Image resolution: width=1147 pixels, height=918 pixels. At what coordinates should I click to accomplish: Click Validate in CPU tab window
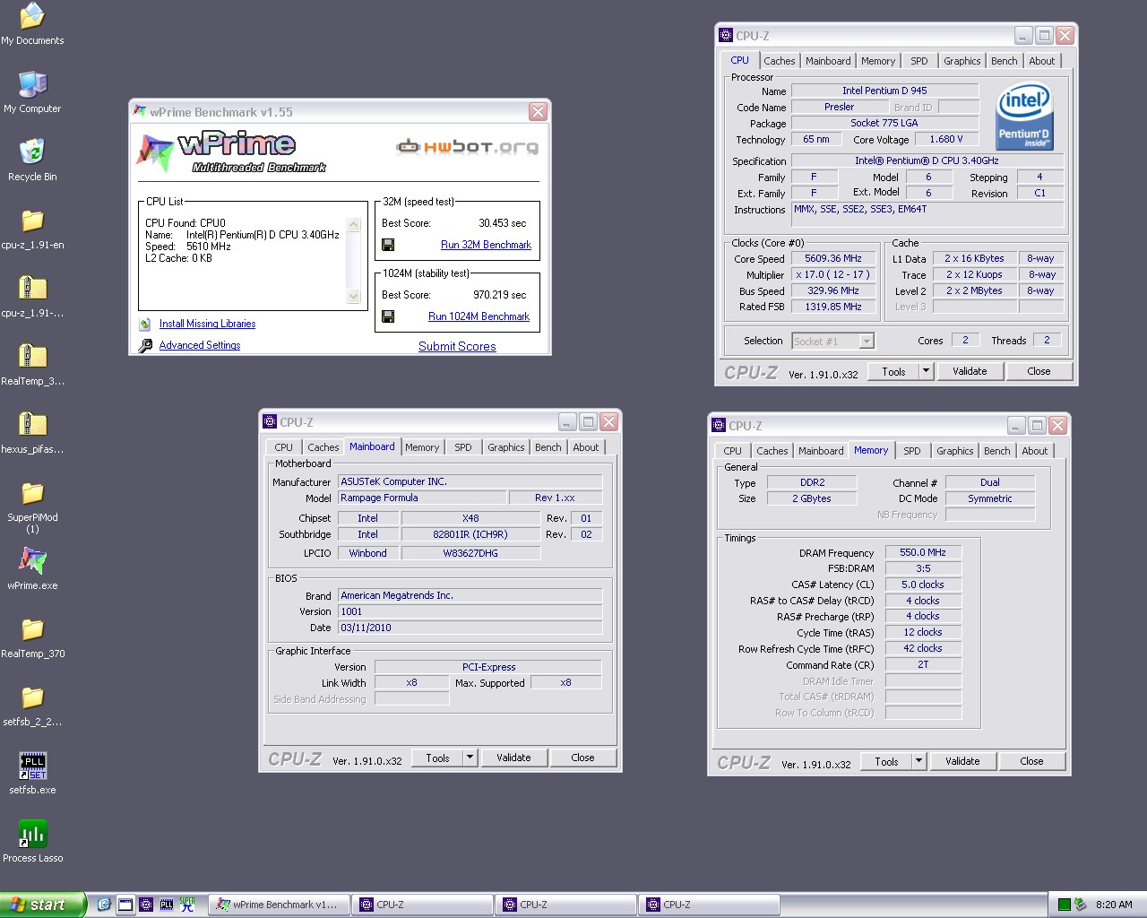click(x=970, y=371)
